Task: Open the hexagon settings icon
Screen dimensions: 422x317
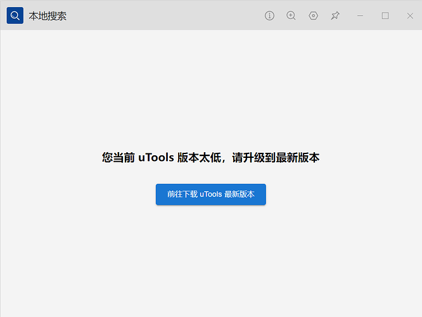Action: (313, 16)
